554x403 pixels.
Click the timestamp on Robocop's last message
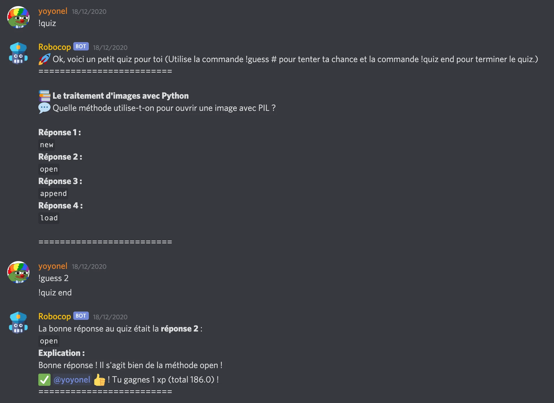coord(110,316)
